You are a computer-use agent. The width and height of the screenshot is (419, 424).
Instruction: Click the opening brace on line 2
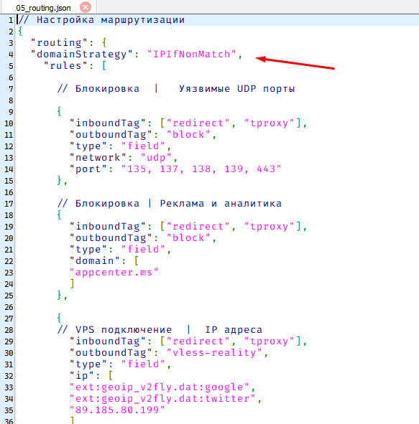tap(20, 32)
